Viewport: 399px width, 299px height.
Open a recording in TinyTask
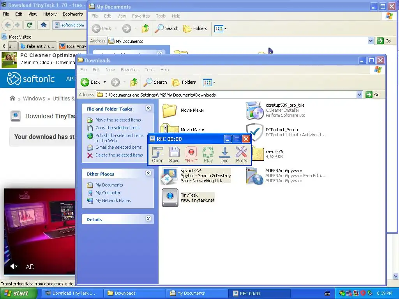click(158, 155)
